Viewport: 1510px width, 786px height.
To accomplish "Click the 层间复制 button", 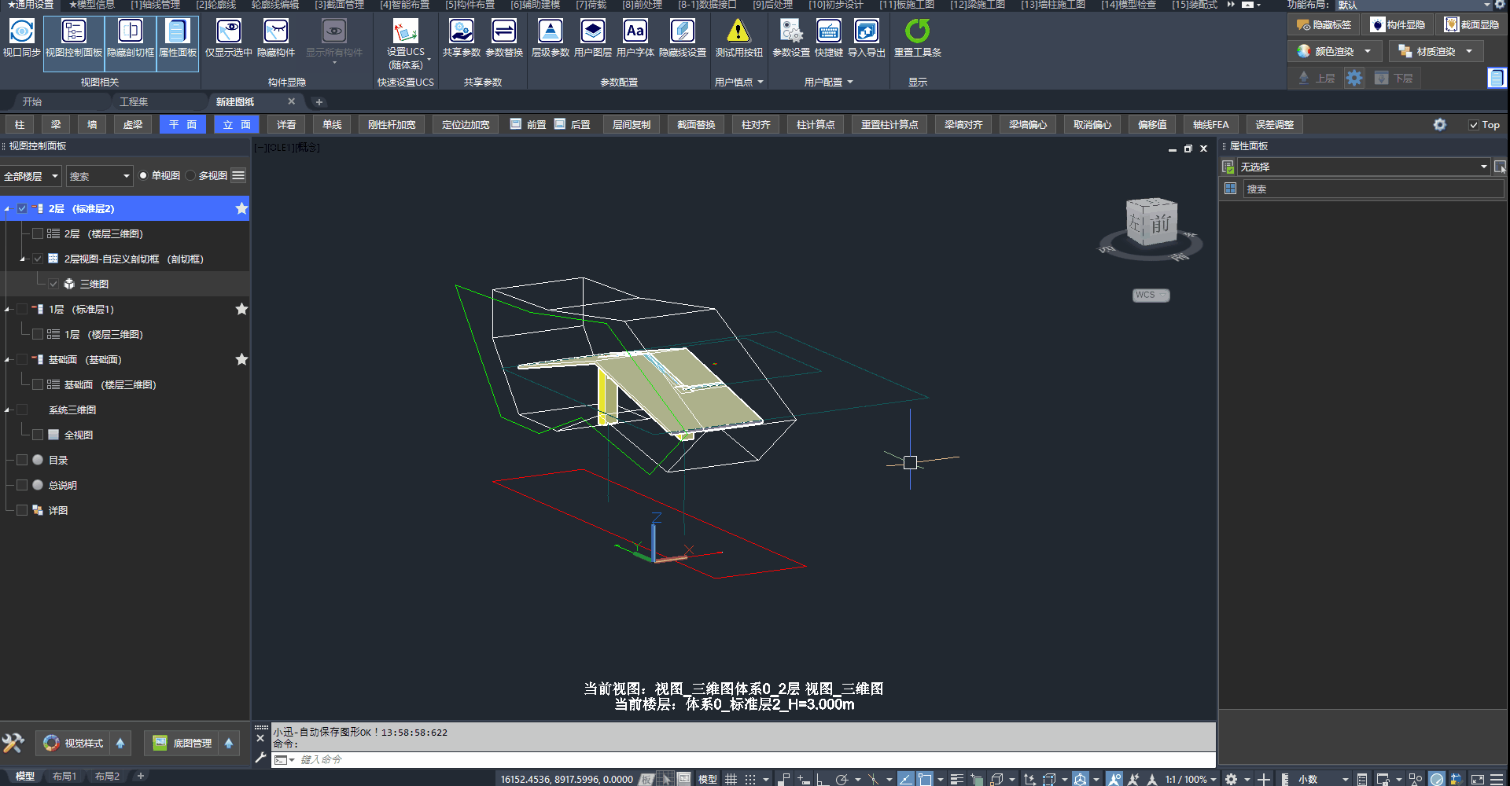I will point(631,125).
